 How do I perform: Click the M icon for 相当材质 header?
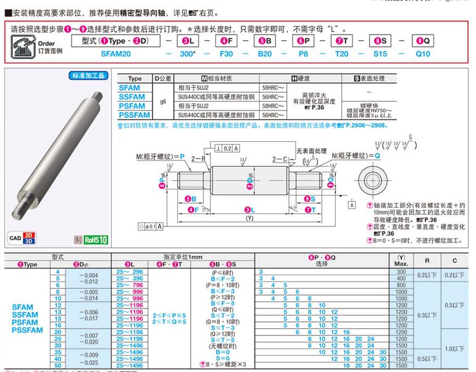205,79
